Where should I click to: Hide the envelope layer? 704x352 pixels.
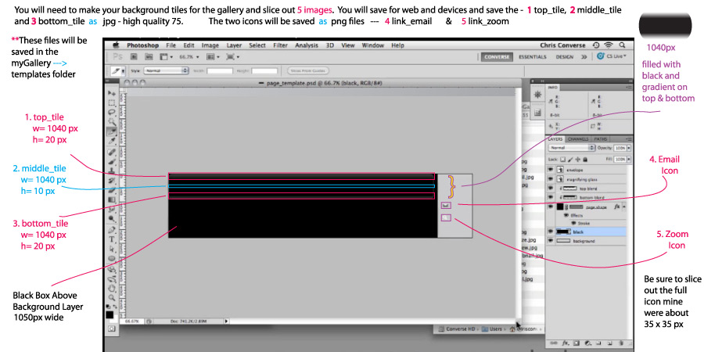[551, 170]
